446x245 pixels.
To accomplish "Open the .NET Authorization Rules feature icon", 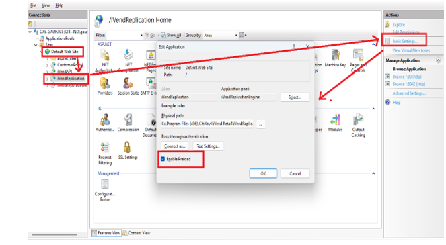I will (x=104, y=55).
